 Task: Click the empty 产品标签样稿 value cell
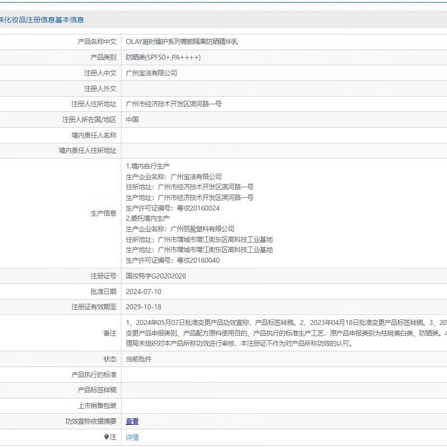[283, 390]
